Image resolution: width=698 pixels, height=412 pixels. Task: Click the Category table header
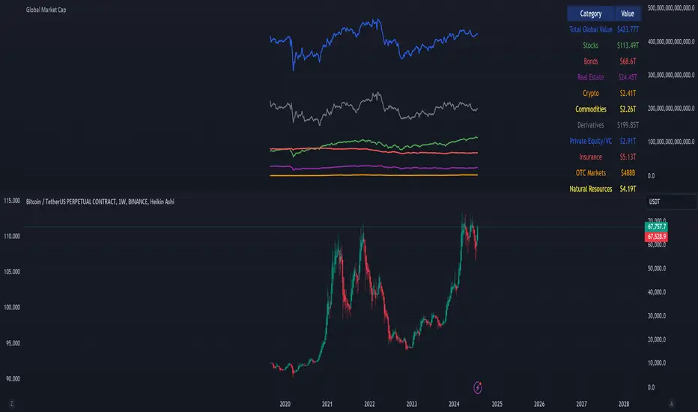coord(591,13)
